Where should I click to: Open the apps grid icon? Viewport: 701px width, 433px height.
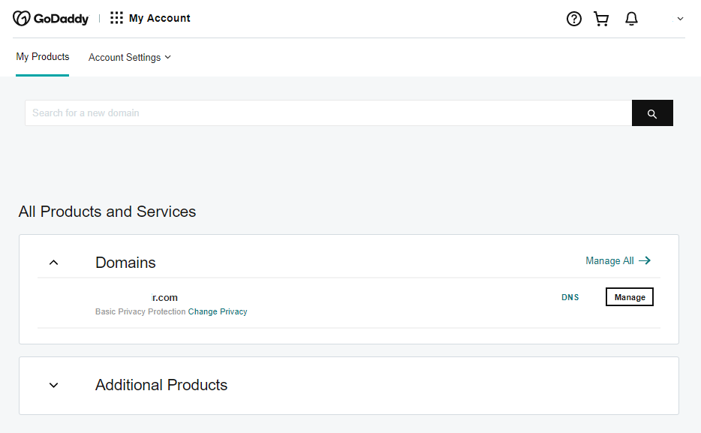(x=116, y=18)
